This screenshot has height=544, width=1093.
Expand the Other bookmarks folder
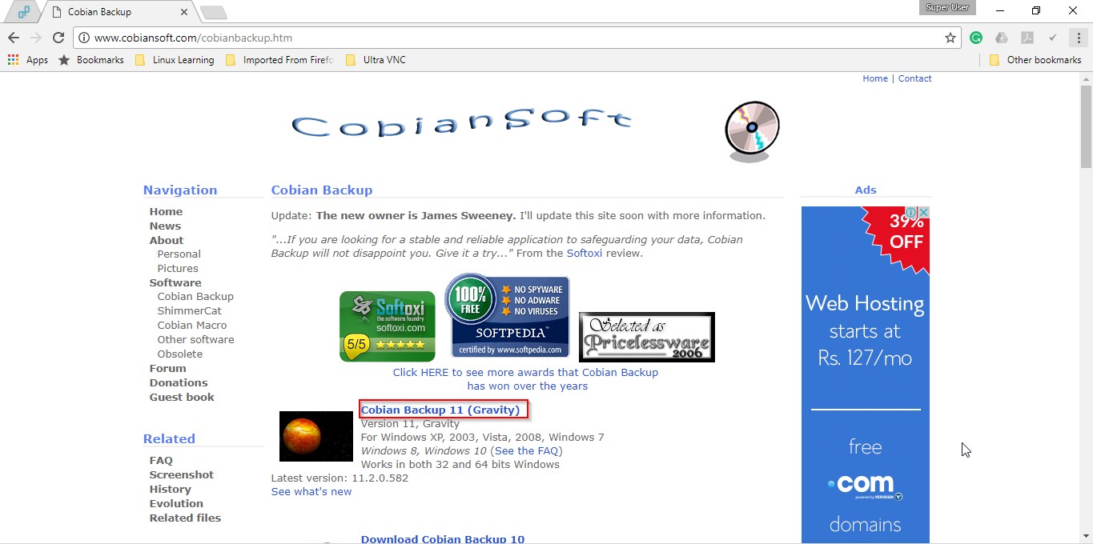click(1035, 60)
